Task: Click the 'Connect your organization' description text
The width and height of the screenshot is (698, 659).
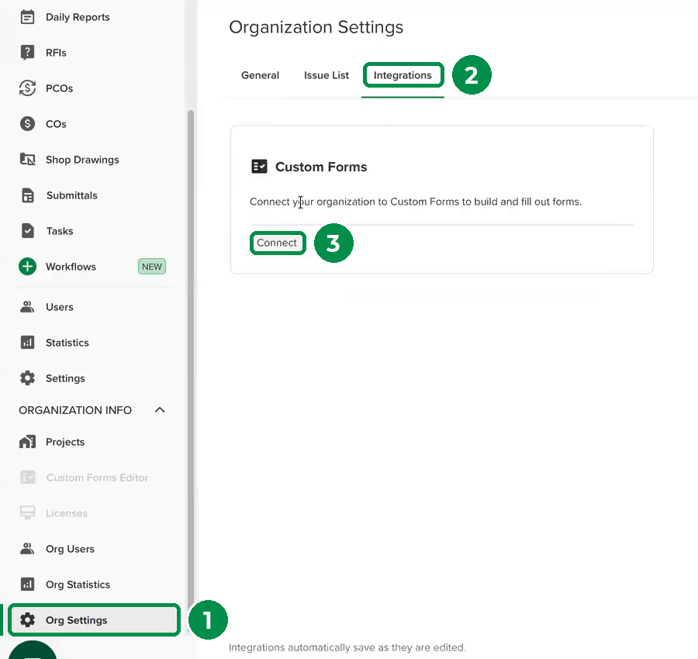Action: tap(416, 202)
